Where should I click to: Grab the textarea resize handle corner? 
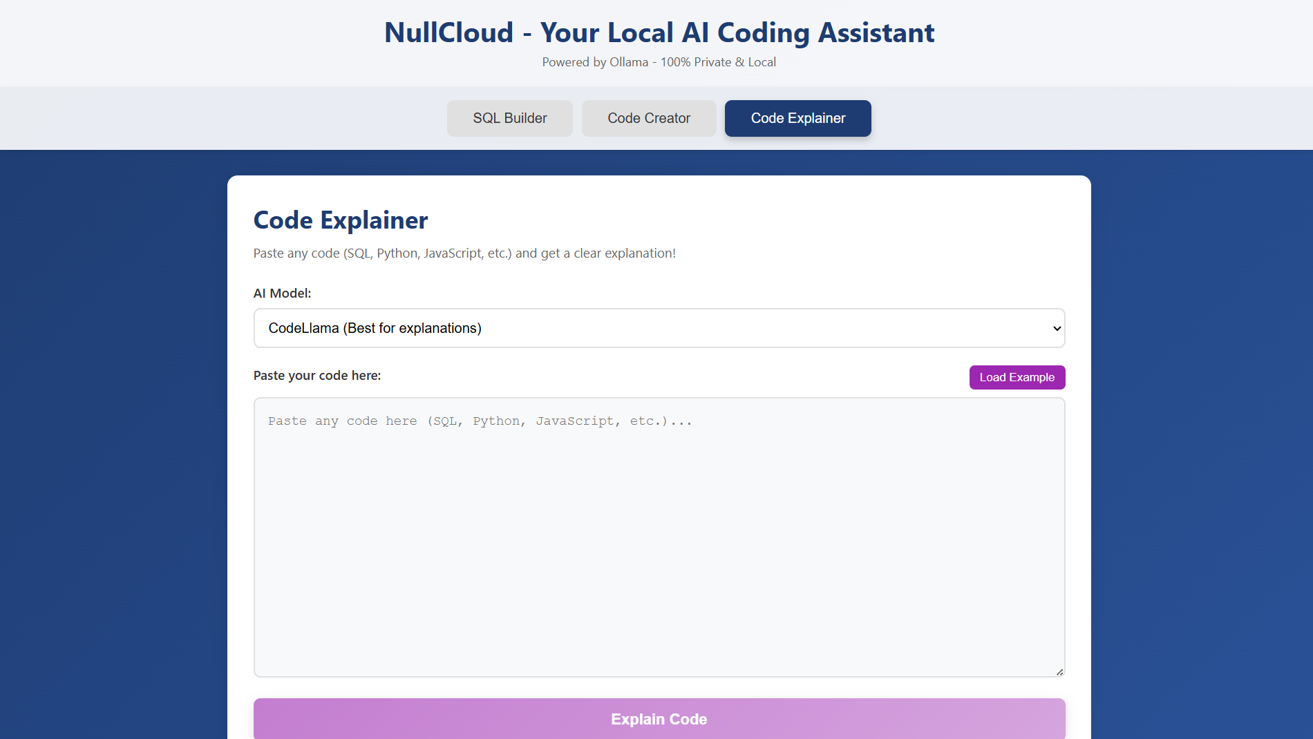tap(1059, 671)
